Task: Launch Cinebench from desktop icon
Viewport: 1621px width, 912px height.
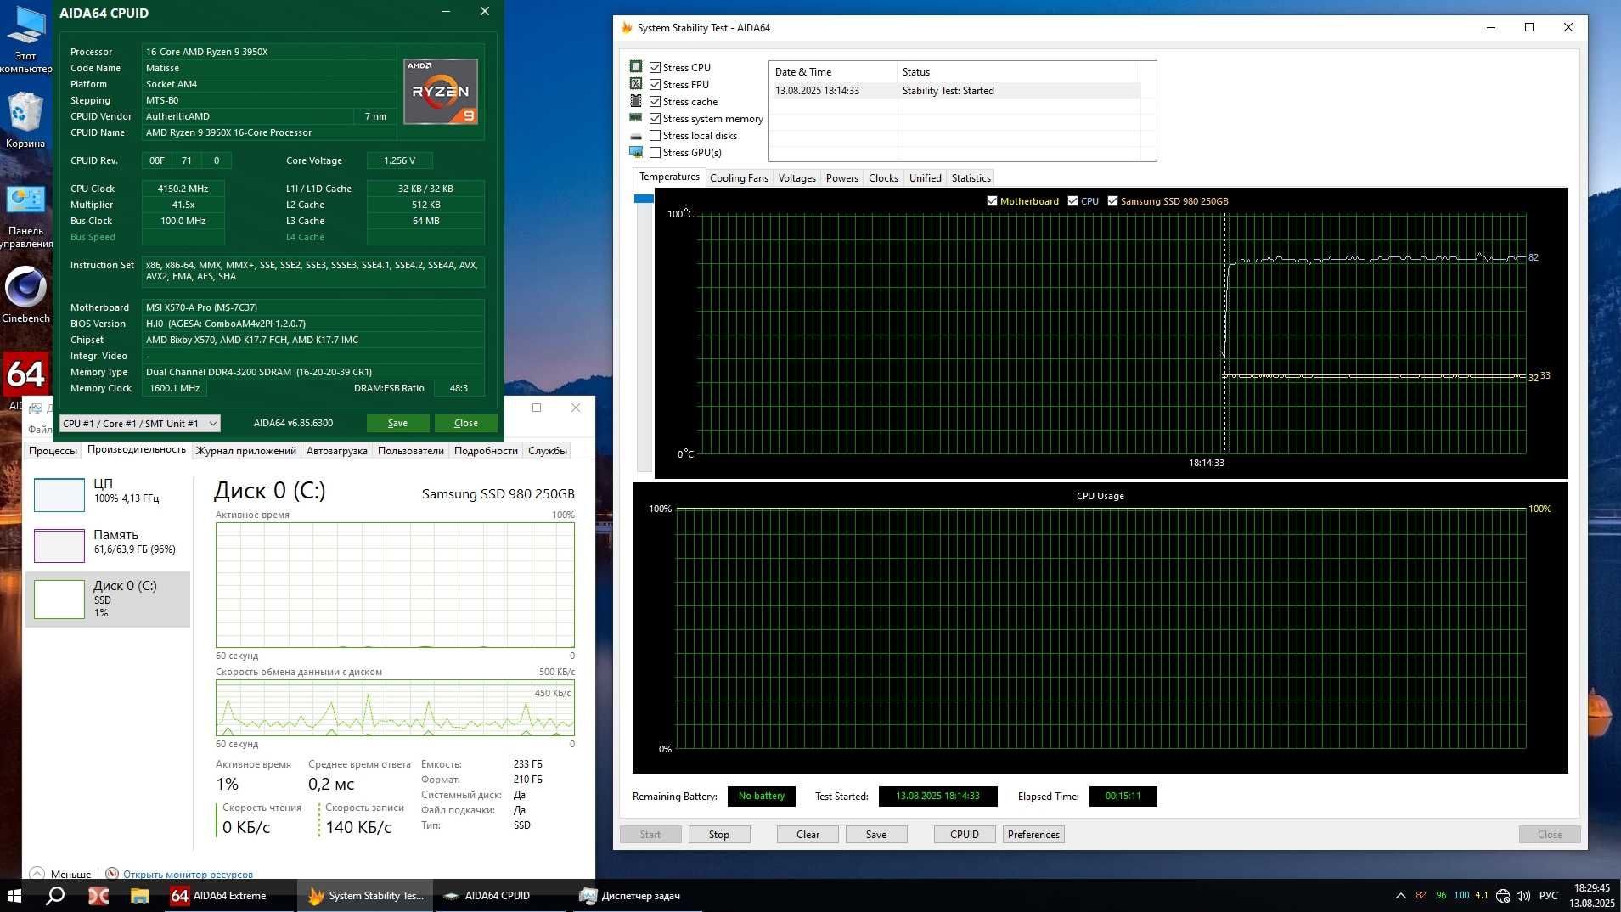Action: click(x=25, y=293)
